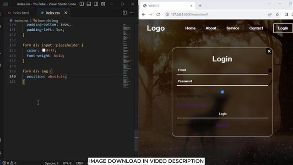Click the Email input field
This screenshot has width=293, height=165.
coord(222,70)
